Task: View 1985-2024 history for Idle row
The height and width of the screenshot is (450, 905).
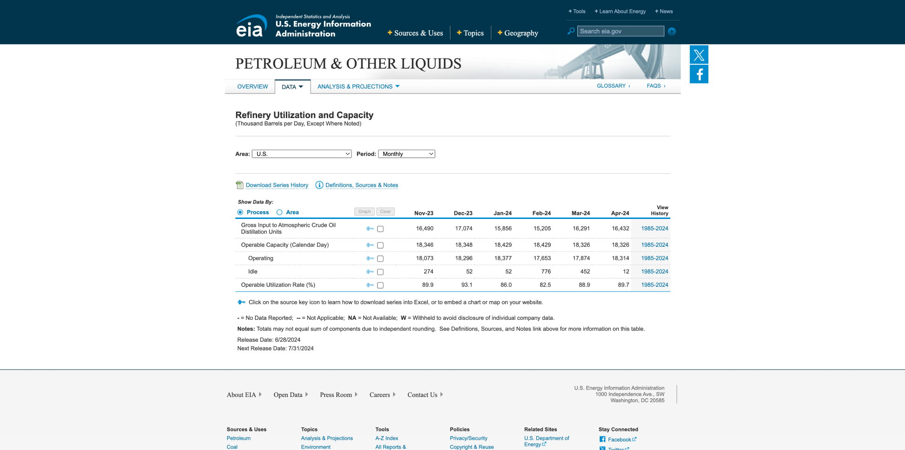Action: 654,271
